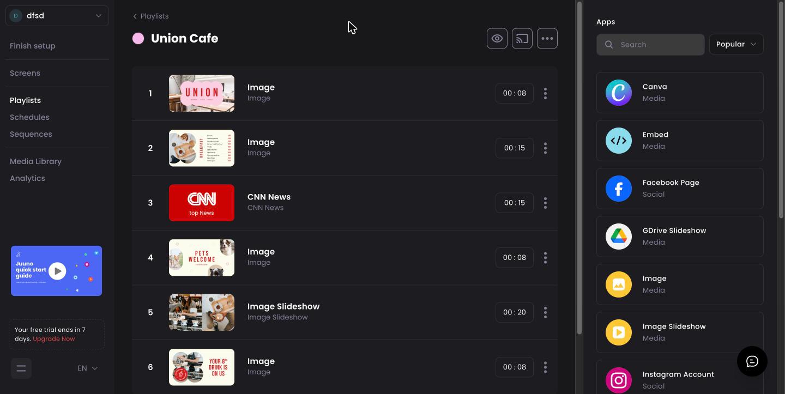This screenshot has height=394, width=785.
Task: Open the dfsd workspace dropdown
Action: 57,16
